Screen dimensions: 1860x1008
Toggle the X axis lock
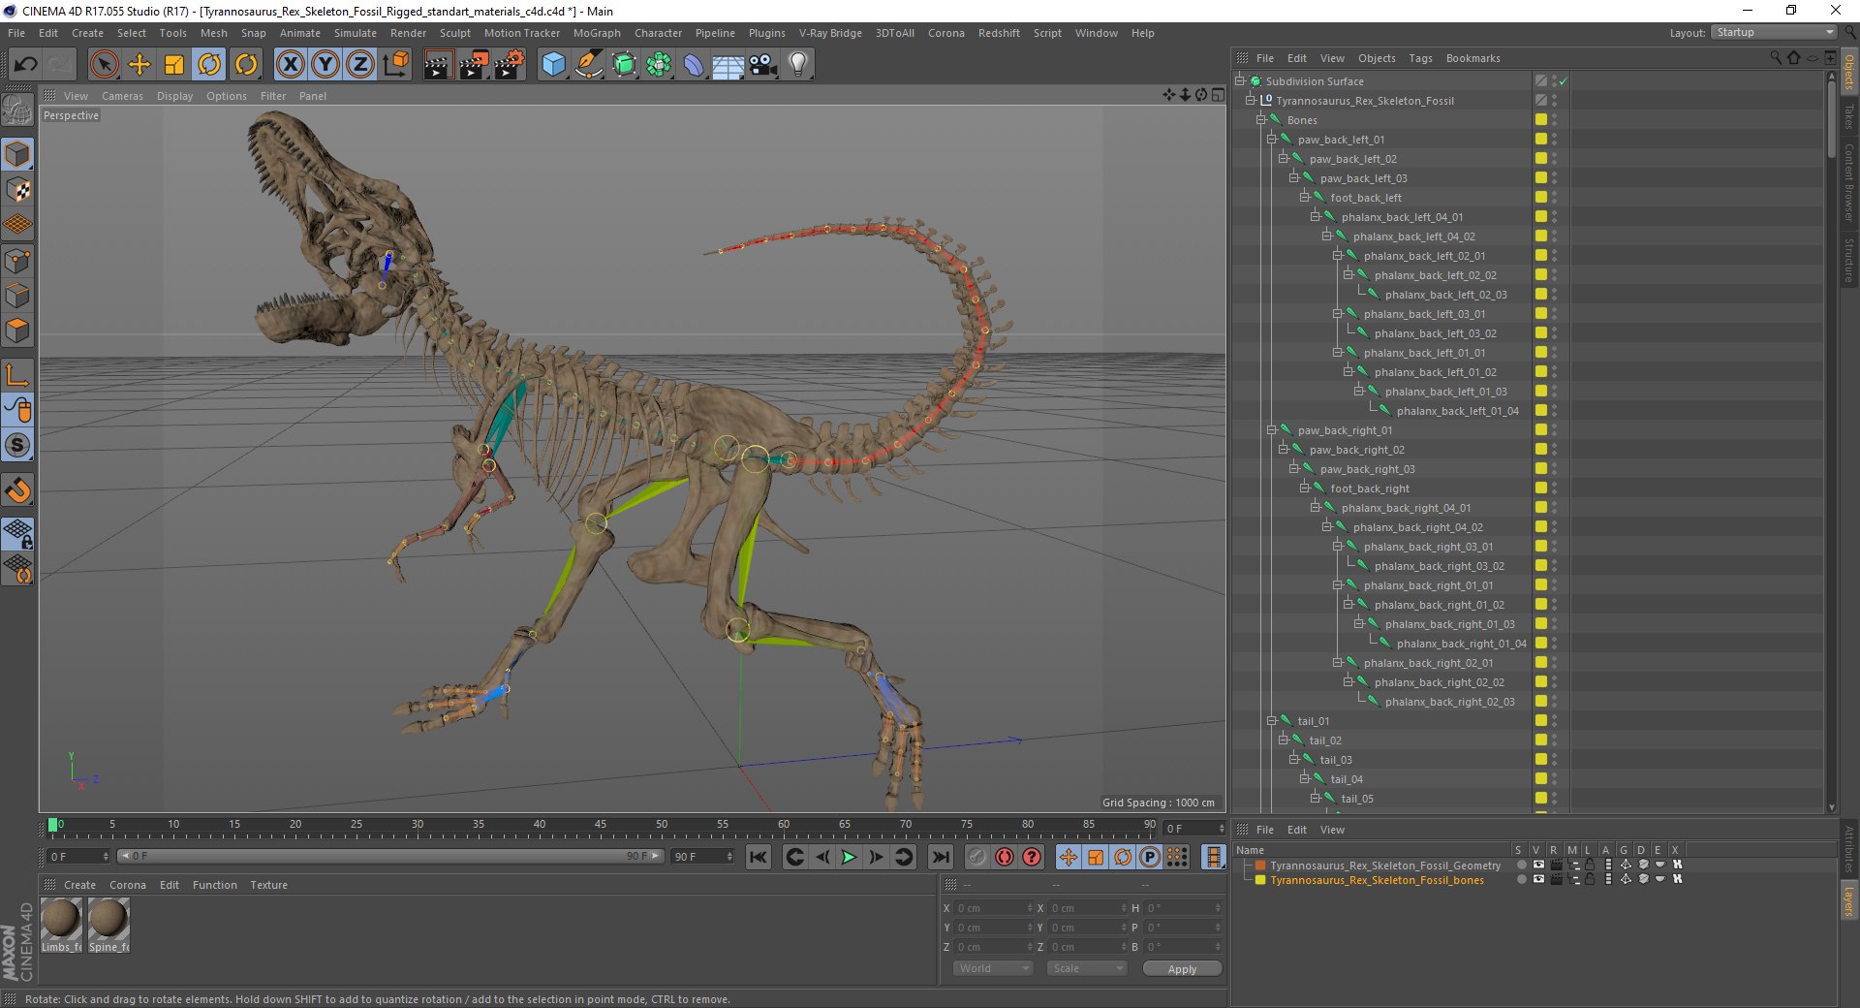(x=290, y=65)
